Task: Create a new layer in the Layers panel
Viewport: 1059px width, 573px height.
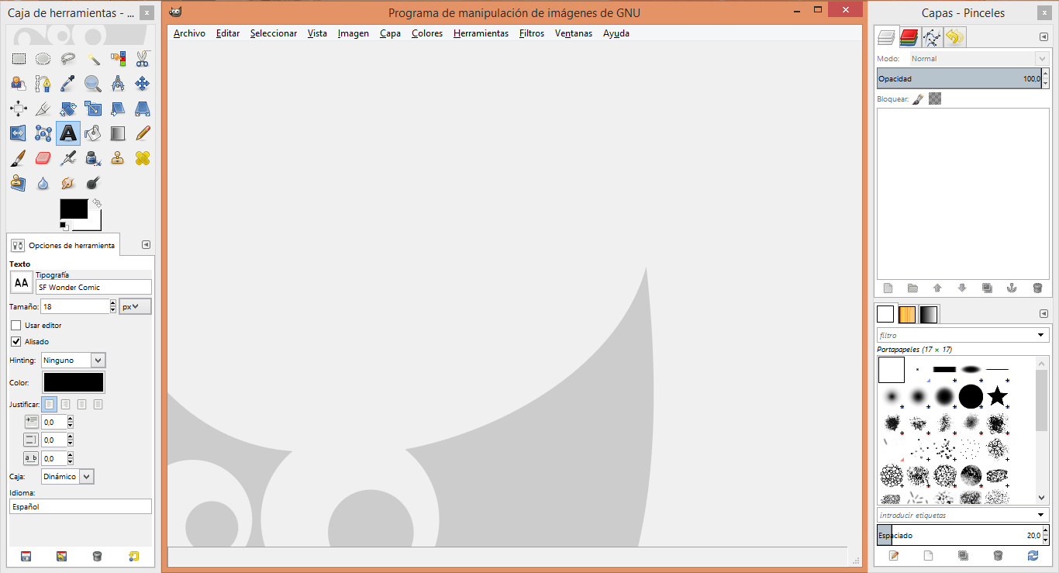Action: tap(887, 288)
